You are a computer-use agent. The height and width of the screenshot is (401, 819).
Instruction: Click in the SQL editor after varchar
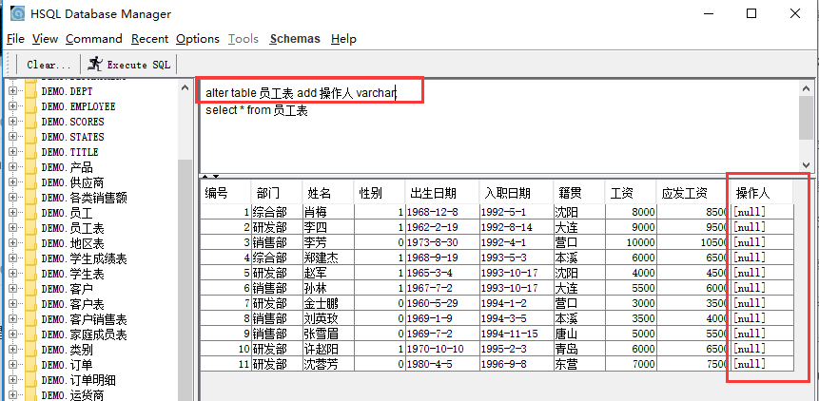click(397, 93)
